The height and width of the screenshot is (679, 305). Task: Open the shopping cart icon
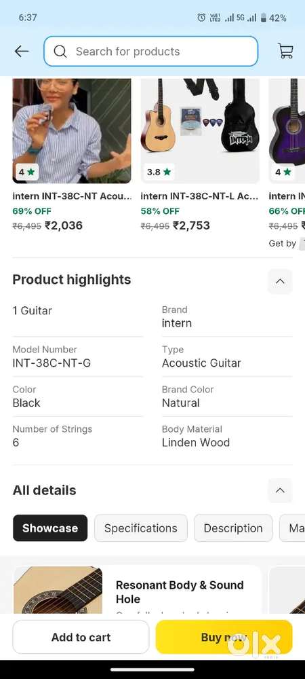(285, 52)
